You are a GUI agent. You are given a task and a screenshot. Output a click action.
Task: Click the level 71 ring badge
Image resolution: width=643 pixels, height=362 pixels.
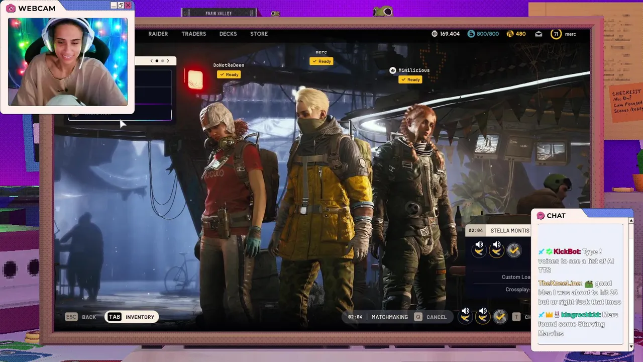click(x=556, y=34)
